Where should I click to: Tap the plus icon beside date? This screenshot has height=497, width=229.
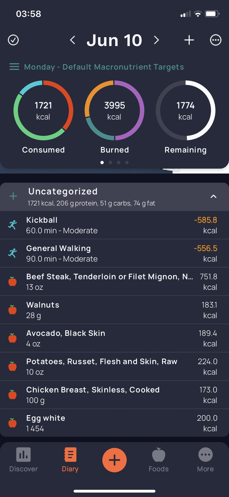(189, 40)
